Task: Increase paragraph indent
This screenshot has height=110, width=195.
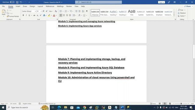Action: point(79,11)
